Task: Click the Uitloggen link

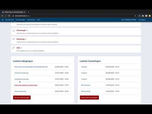Action: (142, 20)
